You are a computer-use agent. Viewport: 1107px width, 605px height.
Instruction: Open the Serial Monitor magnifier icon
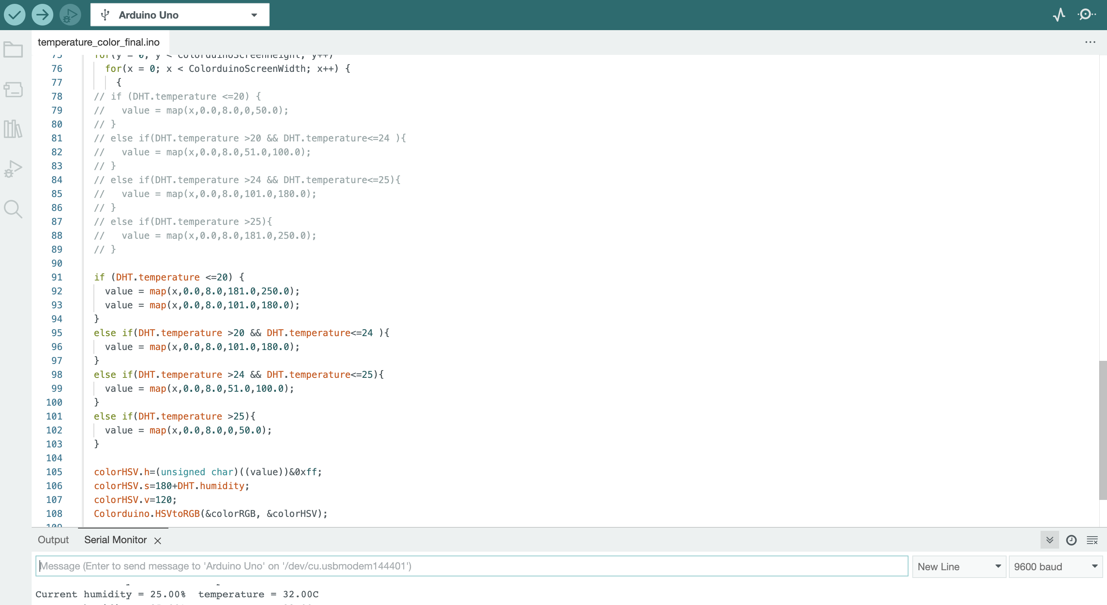click(x=1087, y=15)
